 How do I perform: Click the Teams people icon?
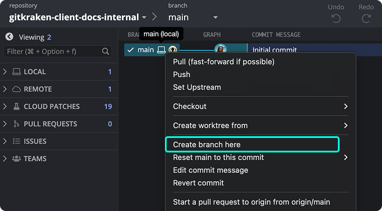[16, 159]
